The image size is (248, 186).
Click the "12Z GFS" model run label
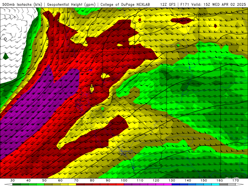[x=168, y=4]
